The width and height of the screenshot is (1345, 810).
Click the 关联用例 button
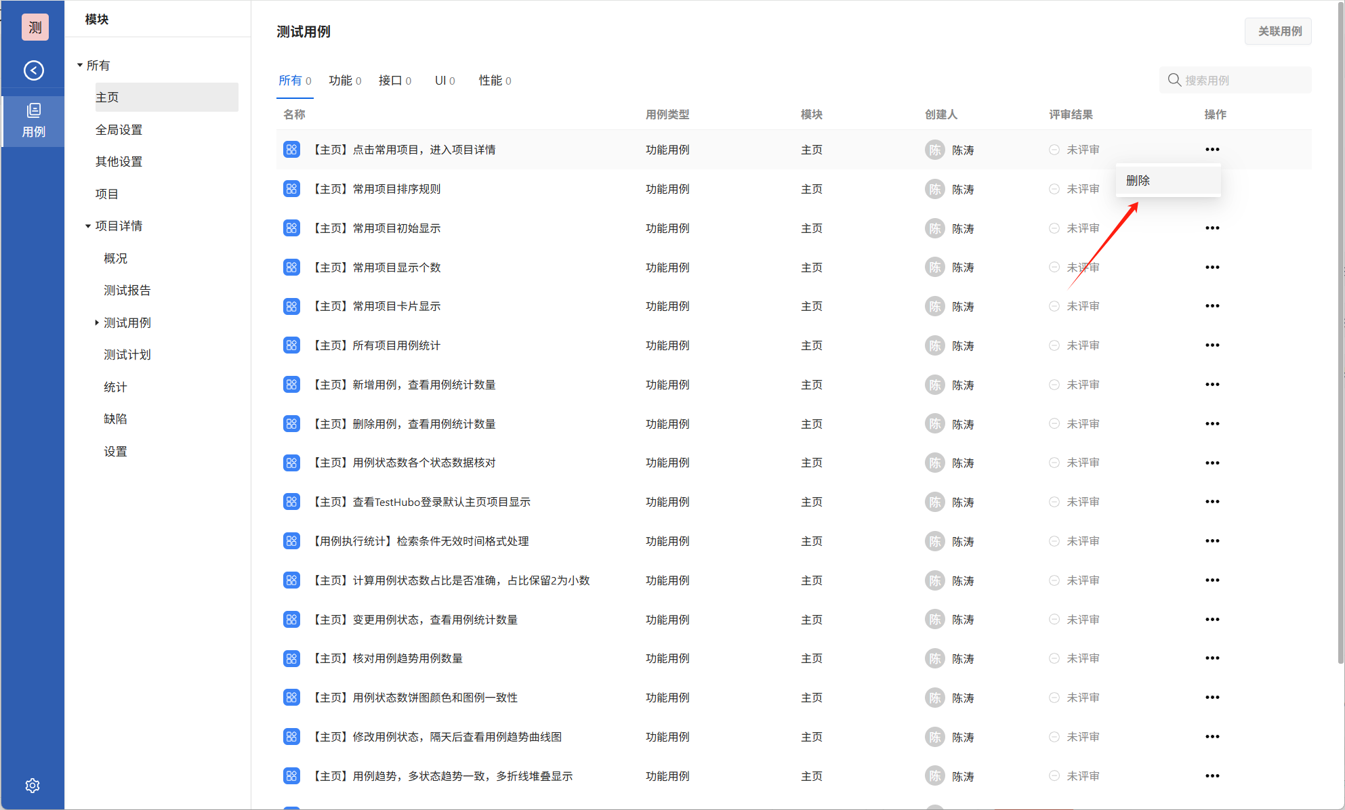pos(1279,31)
